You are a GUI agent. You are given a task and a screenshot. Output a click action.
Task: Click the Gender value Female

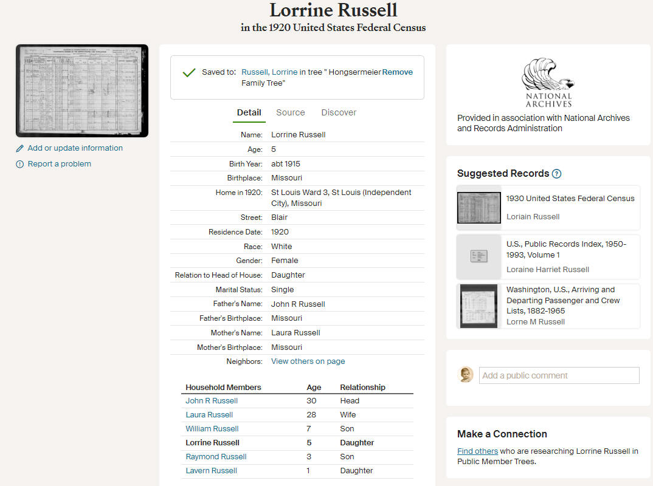pyautogui.click(x=285, y=261)
